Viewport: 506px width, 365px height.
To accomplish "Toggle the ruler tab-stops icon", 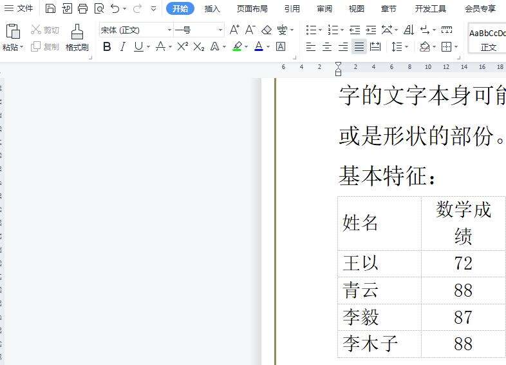I will (447, 30).
